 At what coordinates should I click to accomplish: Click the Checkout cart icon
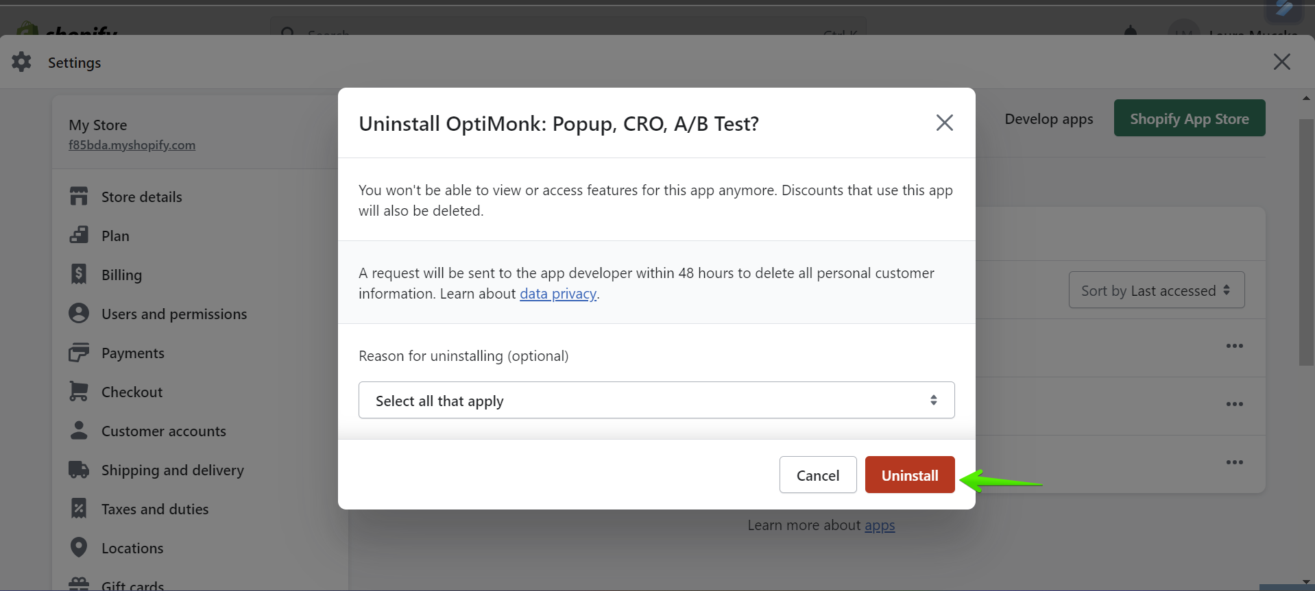(x=79, y=391)
